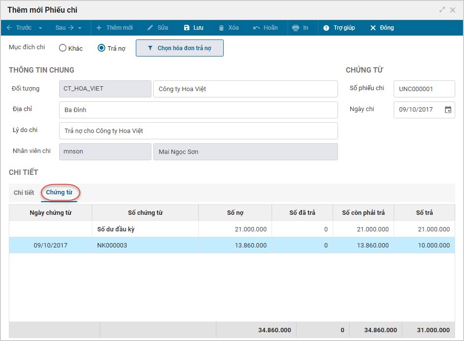Click the 09/10/2017 date cell in NK000003 row
Screen dimensions: 464x341
point(51,246)
